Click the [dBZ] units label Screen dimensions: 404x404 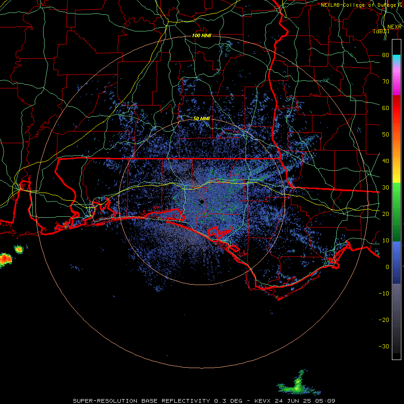pos(381,31)
